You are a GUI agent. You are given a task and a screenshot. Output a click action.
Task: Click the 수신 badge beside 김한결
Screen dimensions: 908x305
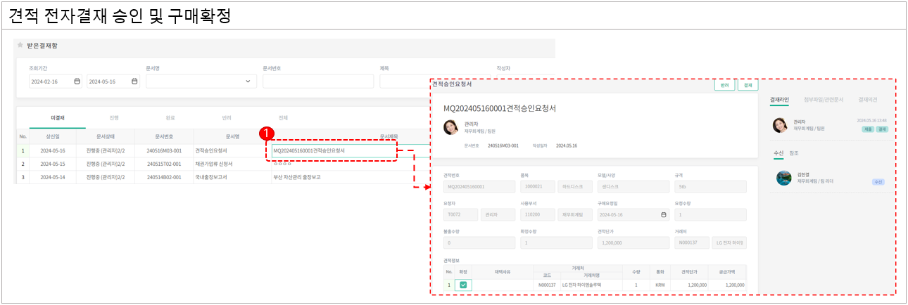pos(878,181)
